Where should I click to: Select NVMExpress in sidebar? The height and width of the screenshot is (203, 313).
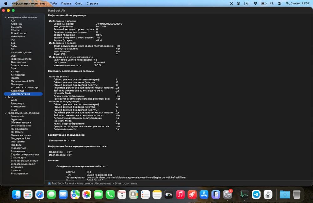(x=18, y=37)
